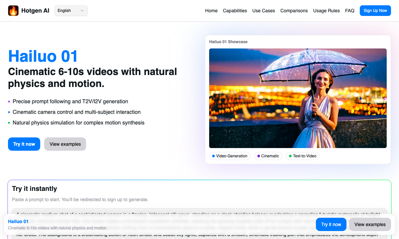Image resolution: width=399 pixels, height=239 pixels.
Task: Go to the Home menu item
Action: [x=211, y=11]
